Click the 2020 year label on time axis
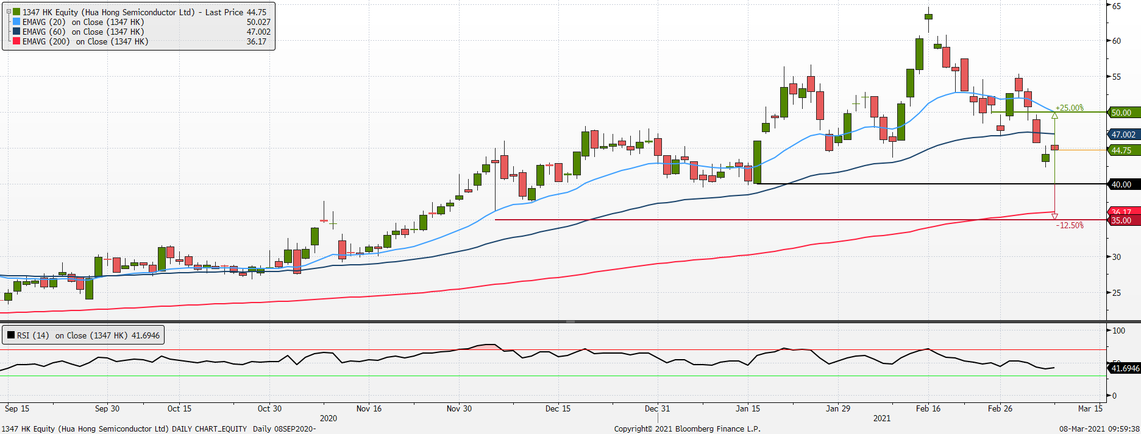This screenshot has height=434, width=1141. point(329,418)
